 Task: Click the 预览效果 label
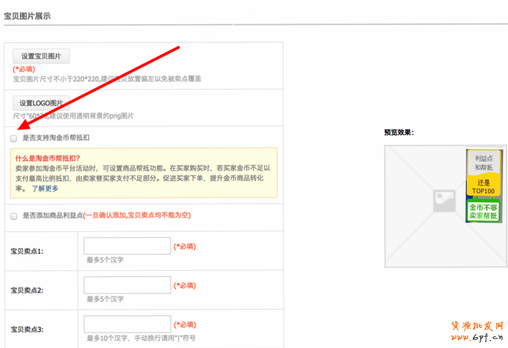click(398, 133)
